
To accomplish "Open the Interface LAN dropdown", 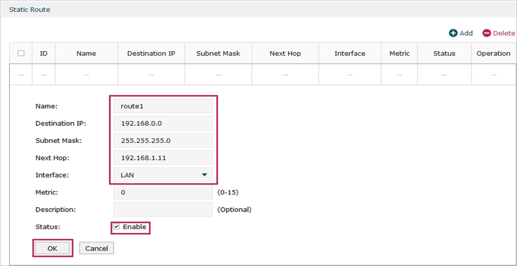I will coord(163,175).
